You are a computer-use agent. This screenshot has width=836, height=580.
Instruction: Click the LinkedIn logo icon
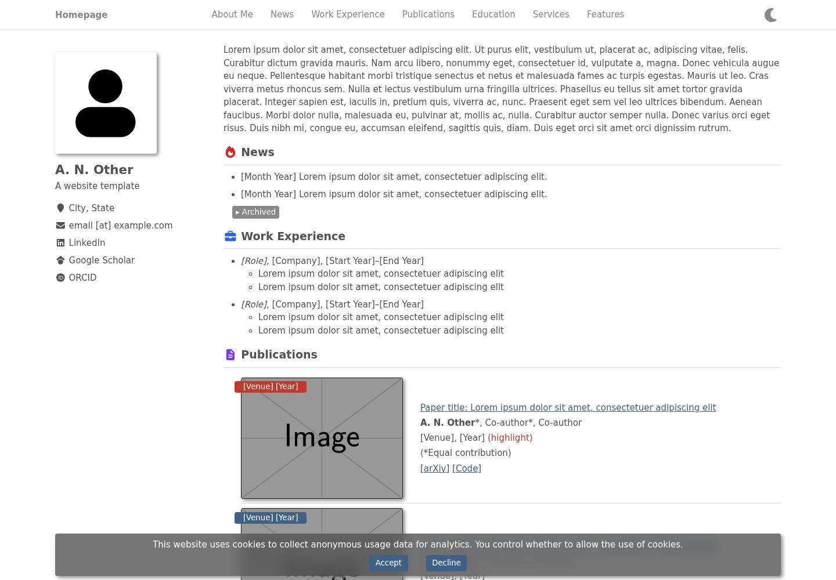click(60, 243)
